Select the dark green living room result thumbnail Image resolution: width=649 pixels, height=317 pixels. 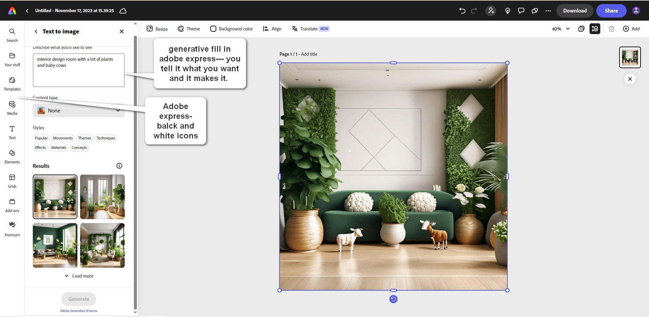click(x=55, y=245)
